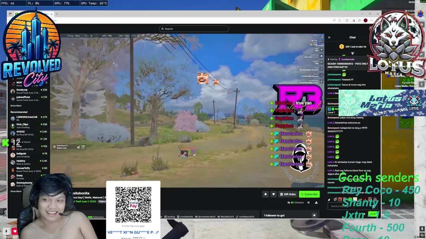
Task: Click the '1 follower to go!' text
Action: (274, 215)
